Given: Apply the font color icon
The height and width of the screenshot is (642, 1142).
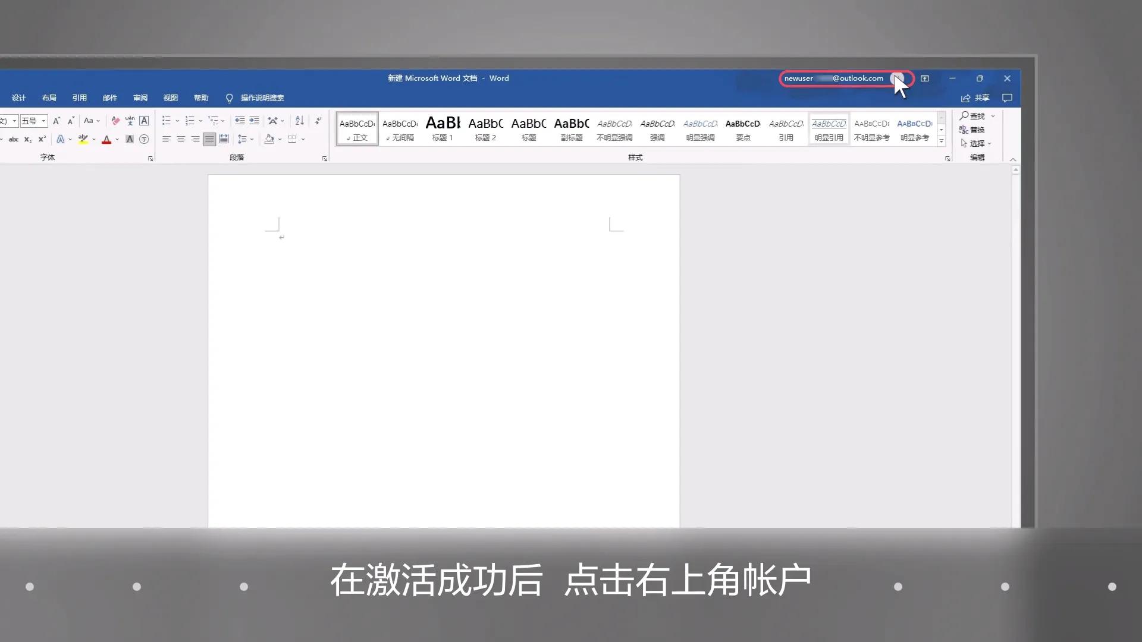Looking at the screenshot, I should tap(106, 140).
